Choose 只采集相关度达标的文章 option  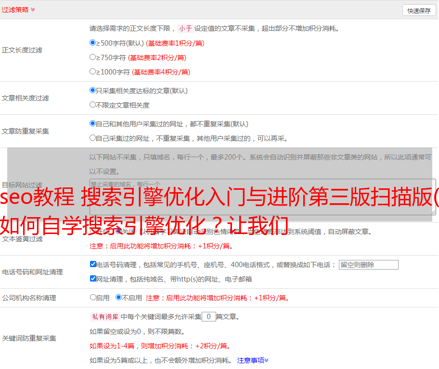tap(93, 90)
